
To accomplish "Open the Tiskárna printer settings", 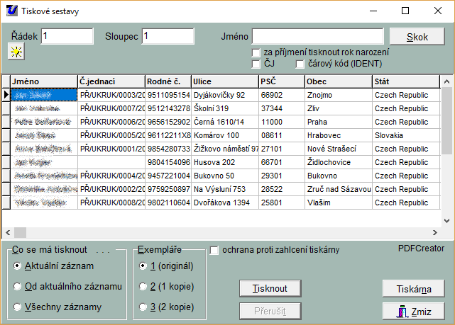I will coord(413,289).
